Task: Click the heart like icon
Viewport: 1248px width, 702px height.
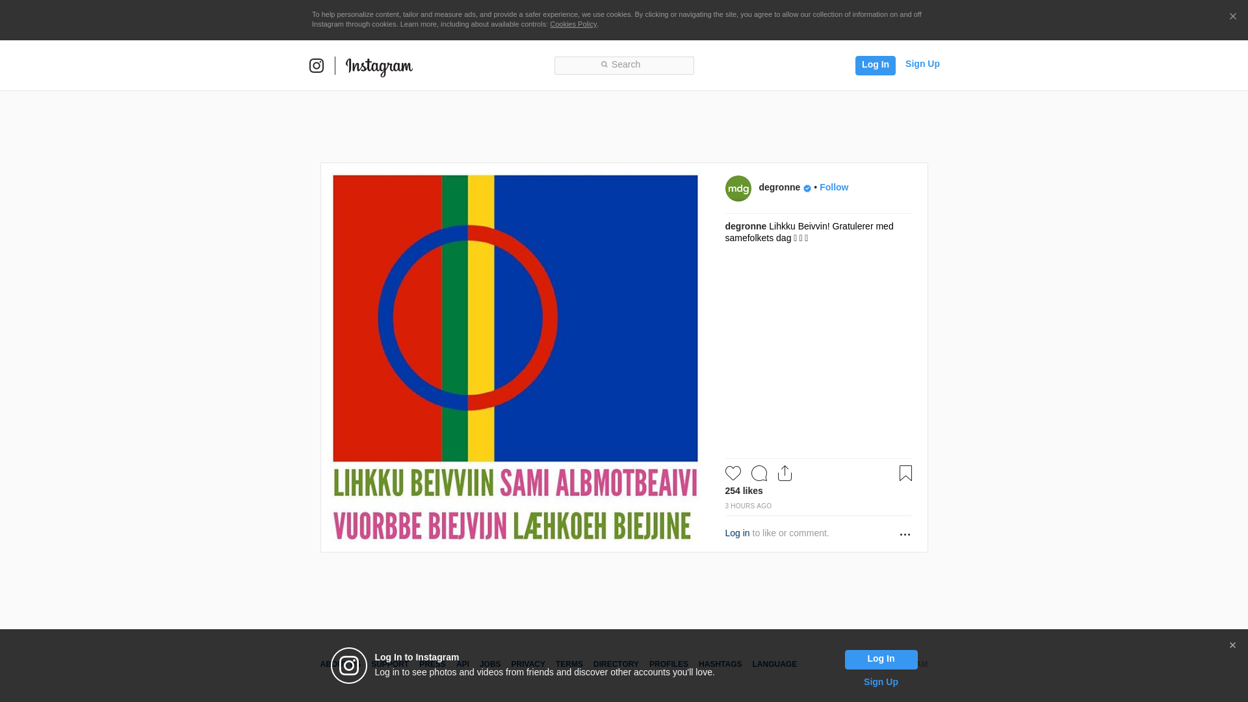Action: click(x=733, y=473)
